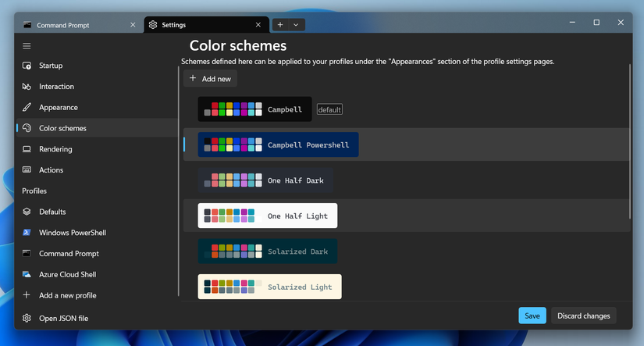644x346 pixels.
Task: Open Azure Cloud Shell profile
Action: click(98, 274)
